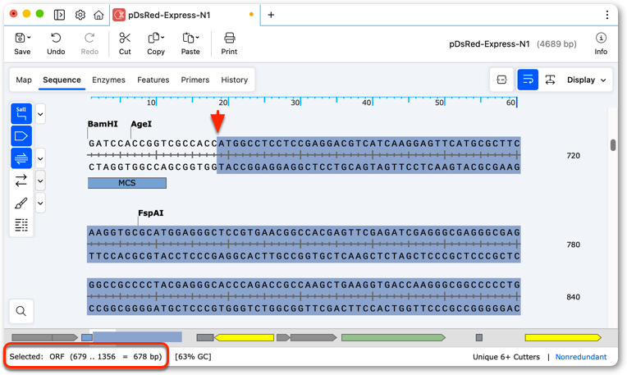
Task: Click the 63% GC status text
Action: click(193, 357)
